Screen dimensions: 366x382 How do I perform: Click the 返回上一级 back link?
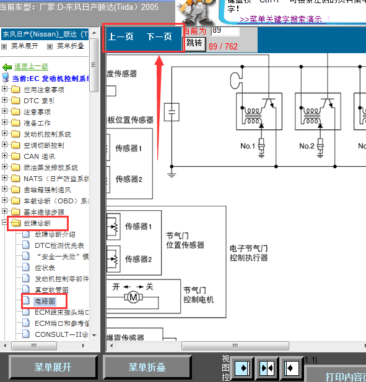31,67
